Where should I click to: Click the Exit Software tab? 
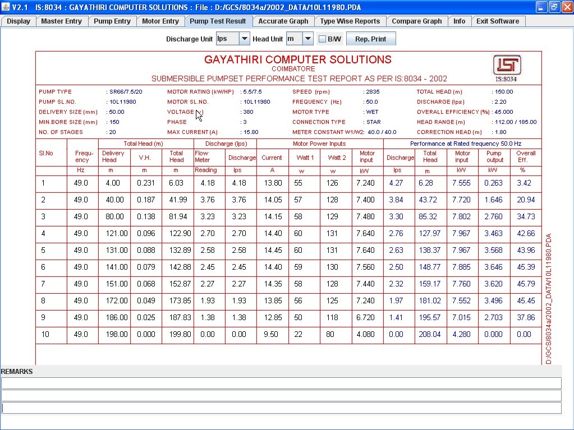point(498,21)
